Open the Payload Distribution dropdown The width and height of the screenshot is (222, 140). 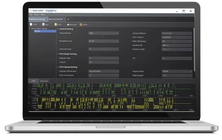pos(104,71)
